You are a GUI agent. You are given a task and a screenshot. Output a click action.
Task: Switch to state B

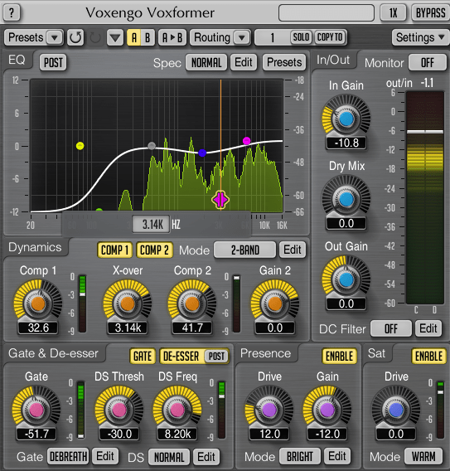coord(148,38)
